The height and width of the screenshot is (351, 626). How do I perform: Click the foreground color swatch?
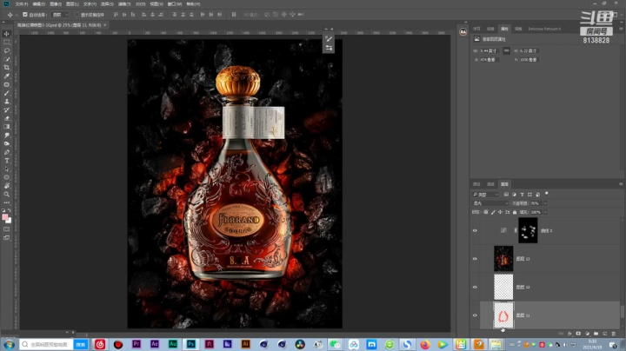(5, 217)
